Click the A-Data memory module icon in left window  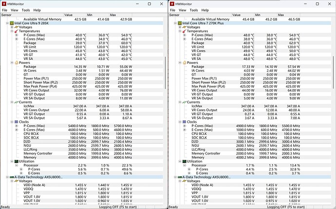click(x=12, y=177)
